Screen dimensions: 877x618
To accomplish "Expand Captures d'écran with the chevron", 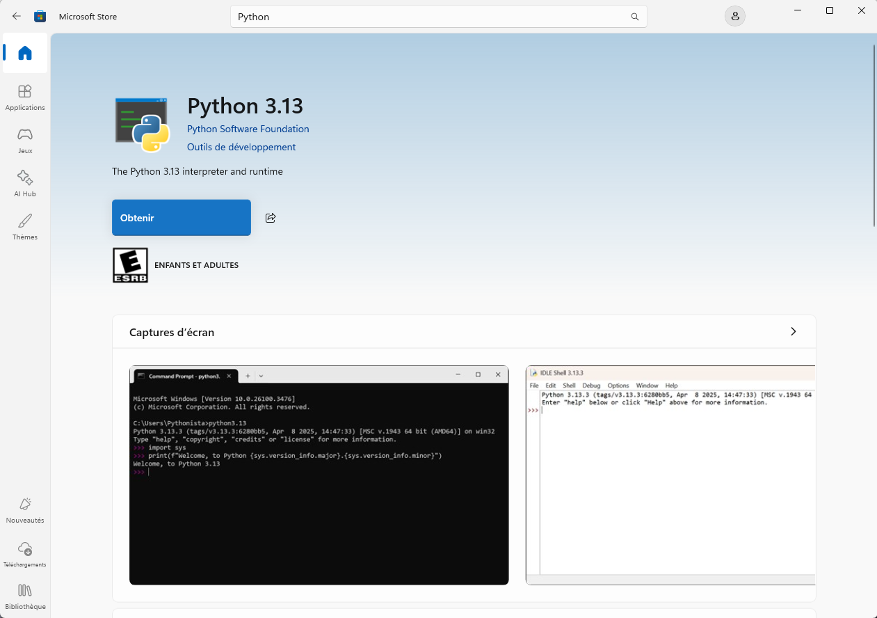I will tap(794, 331).
